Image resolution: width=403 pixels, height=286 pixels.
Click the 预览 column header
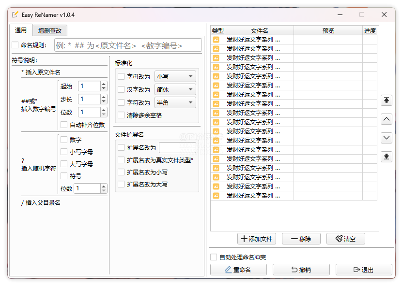[328, 31]
